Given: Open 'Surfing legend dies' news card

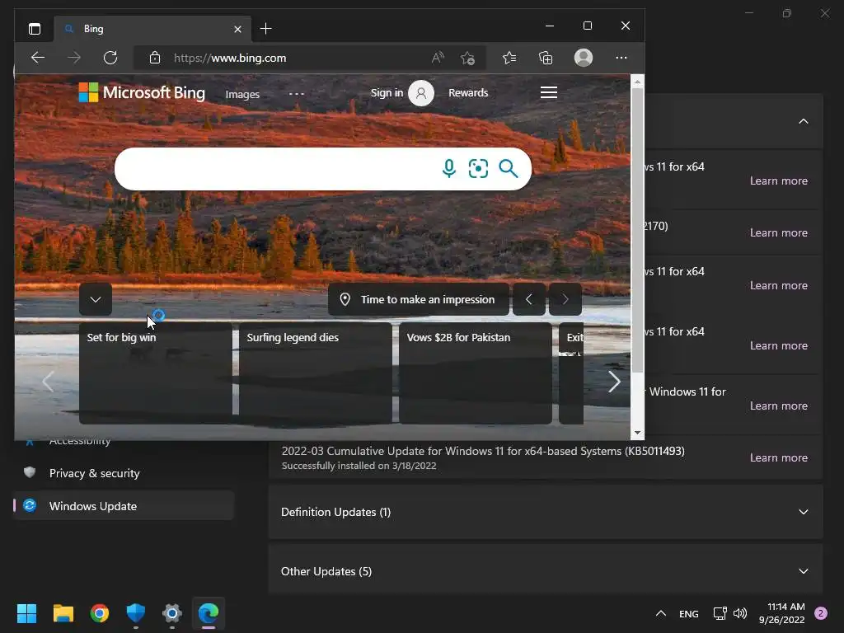Looking at the screenshot, I should tap(316, 373).
